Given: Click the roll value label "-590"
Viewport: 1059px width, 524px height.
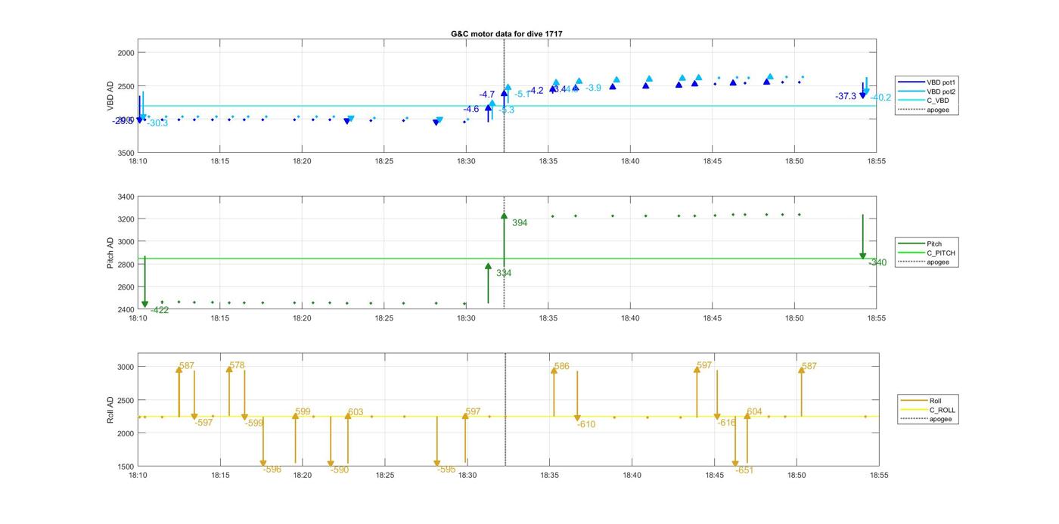Looking at the screenshot, I should [x=340, y=470].
